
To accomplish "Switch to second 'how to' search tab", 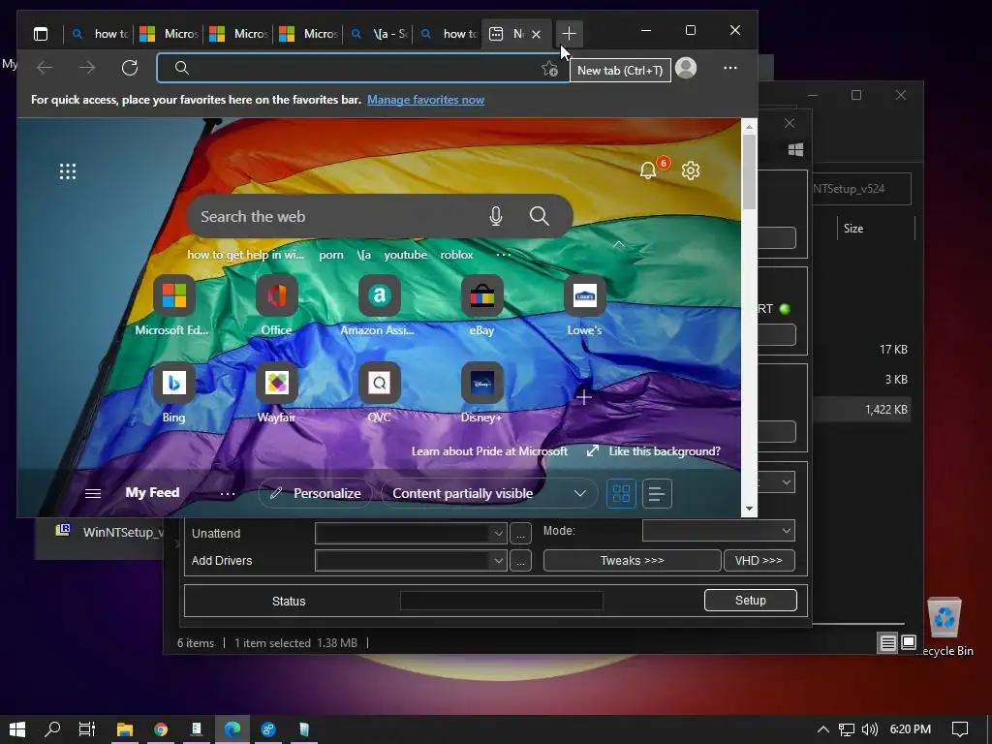I will pyautogui.click(x=448, y=34).
